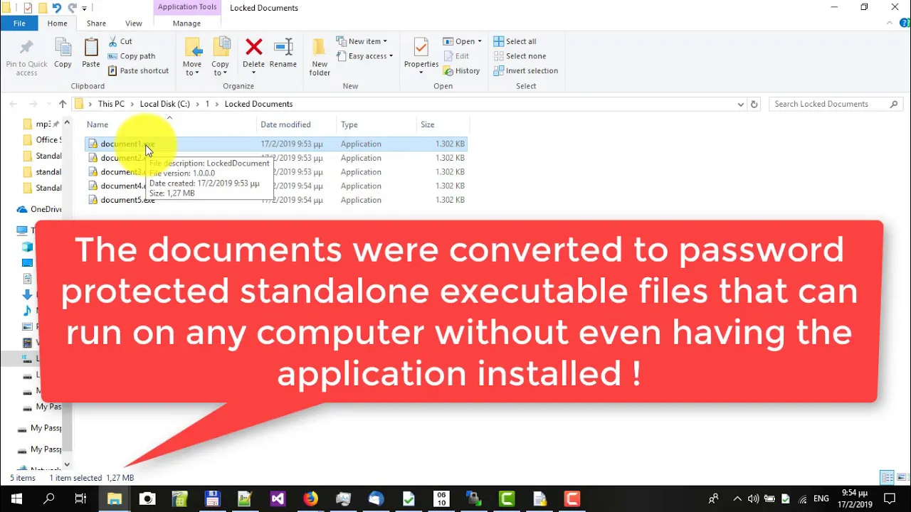The image size is (911, 512).
Task: Click Undo in the quick access toolbar
Action: (x=58, y=8)
